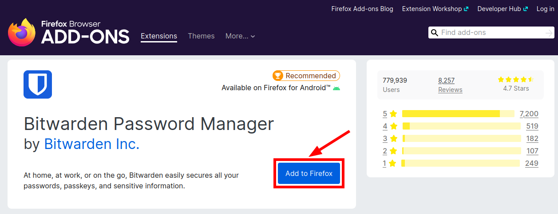This screenshot has width=558, height=214.
Task: Click the Firefox Browser Add-ons logo
Action: point(69,33)
